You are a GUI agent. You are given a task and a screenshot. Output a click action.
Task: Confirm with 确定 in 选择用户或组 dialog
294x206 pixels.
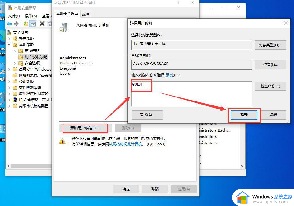click(x=244, y=115)
